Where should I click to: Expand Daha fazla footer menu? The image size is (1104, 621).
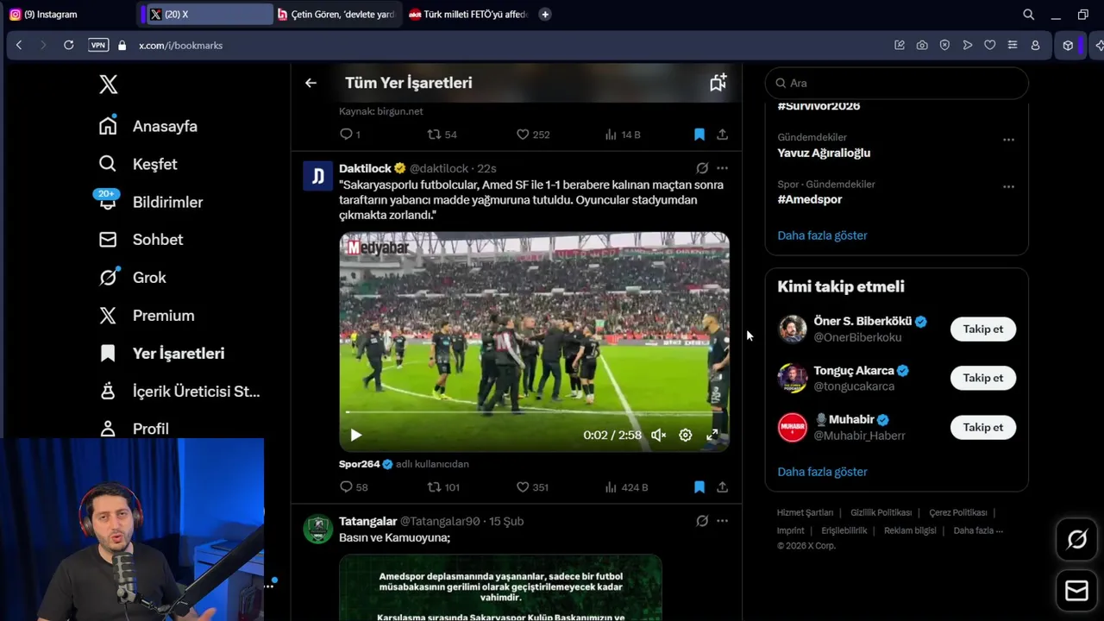tap(978, 530)
